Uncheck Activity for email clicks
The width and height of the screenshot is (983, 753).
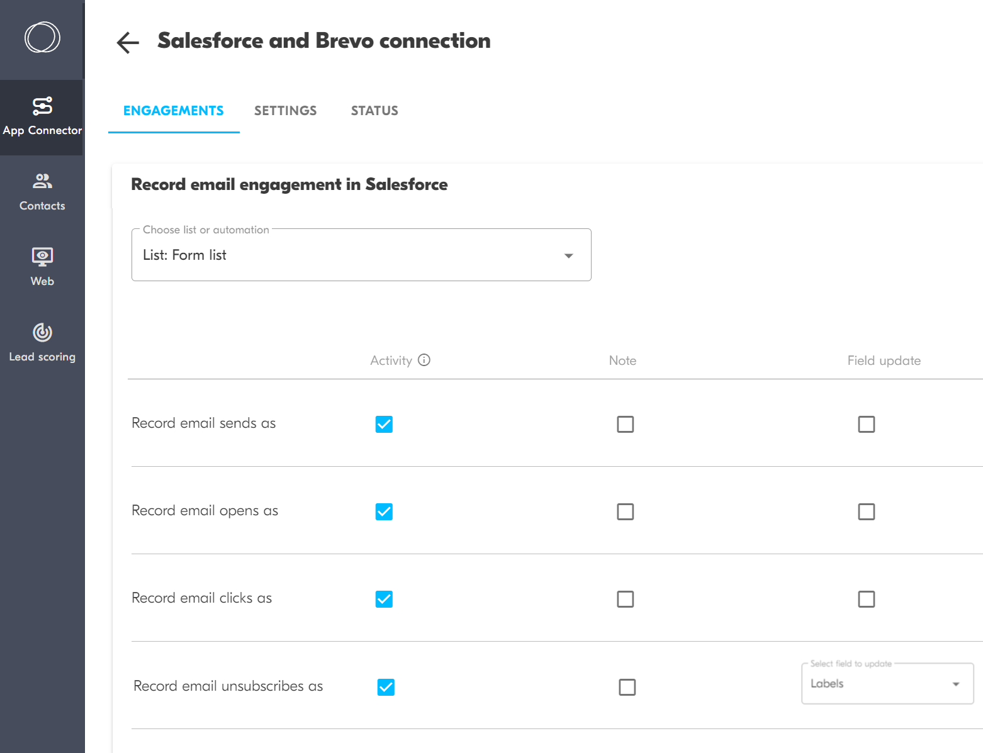pos(384,599)
